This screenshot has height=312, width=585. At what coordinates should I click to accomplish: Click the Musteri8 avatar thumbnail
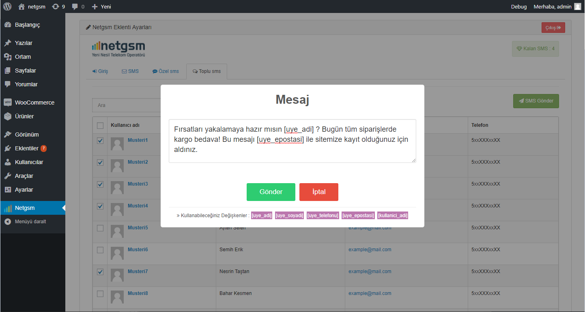coord(117,297)
